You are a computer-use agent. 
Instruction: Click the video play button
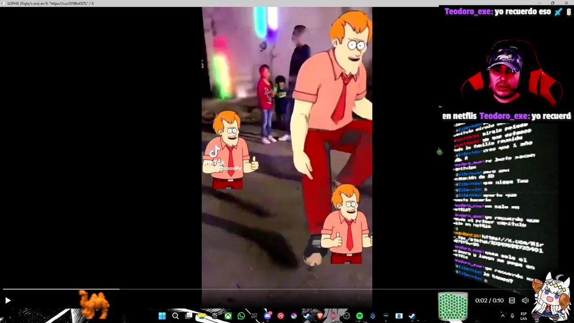coord(8,301)
